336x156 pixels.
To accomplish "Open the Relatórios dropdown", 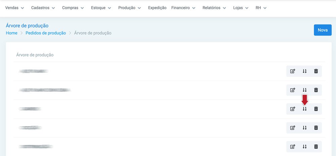I will point(214,8).
